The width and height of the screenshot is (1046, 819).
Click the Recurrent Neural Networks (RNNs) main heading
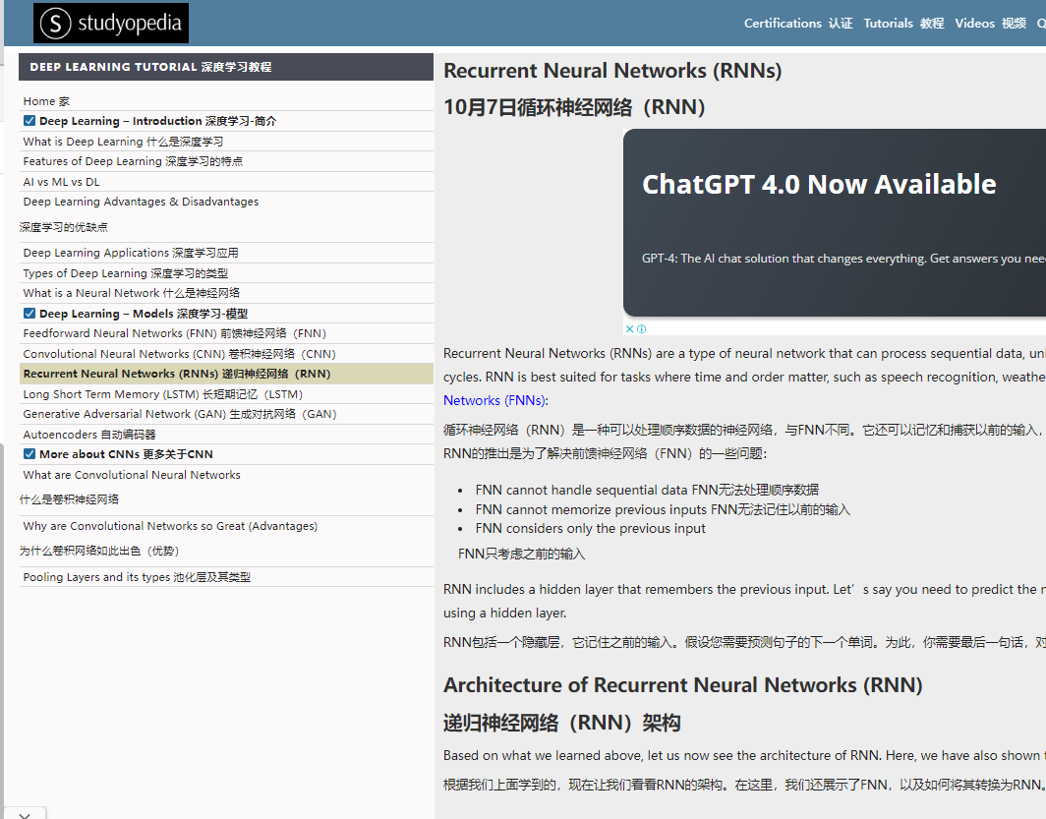pos(612,70)
